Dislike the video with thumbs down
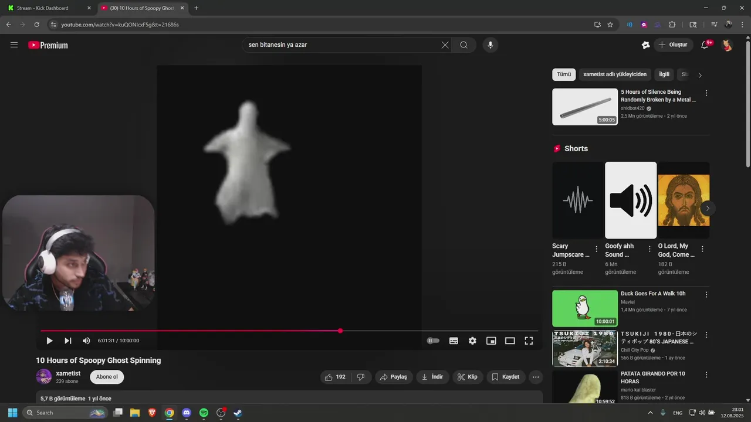This screenshot has width=751, height=422. [361, 377]
